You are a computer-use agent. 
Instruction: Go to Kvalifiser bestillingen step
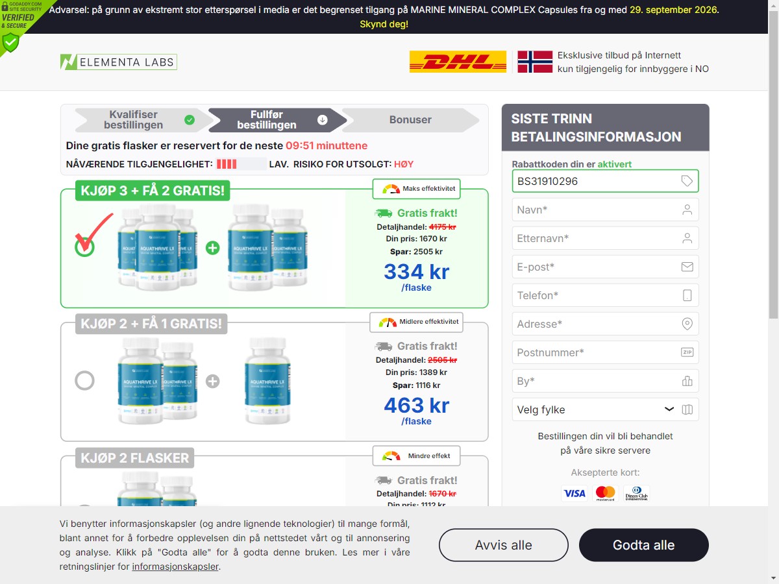(143, 120)
